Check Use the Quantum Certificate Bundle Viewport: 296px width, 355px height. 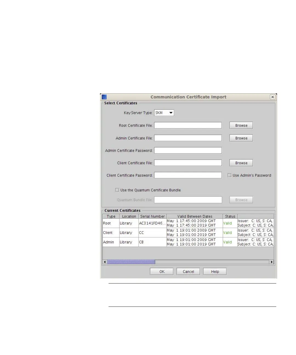click(117, 190)
